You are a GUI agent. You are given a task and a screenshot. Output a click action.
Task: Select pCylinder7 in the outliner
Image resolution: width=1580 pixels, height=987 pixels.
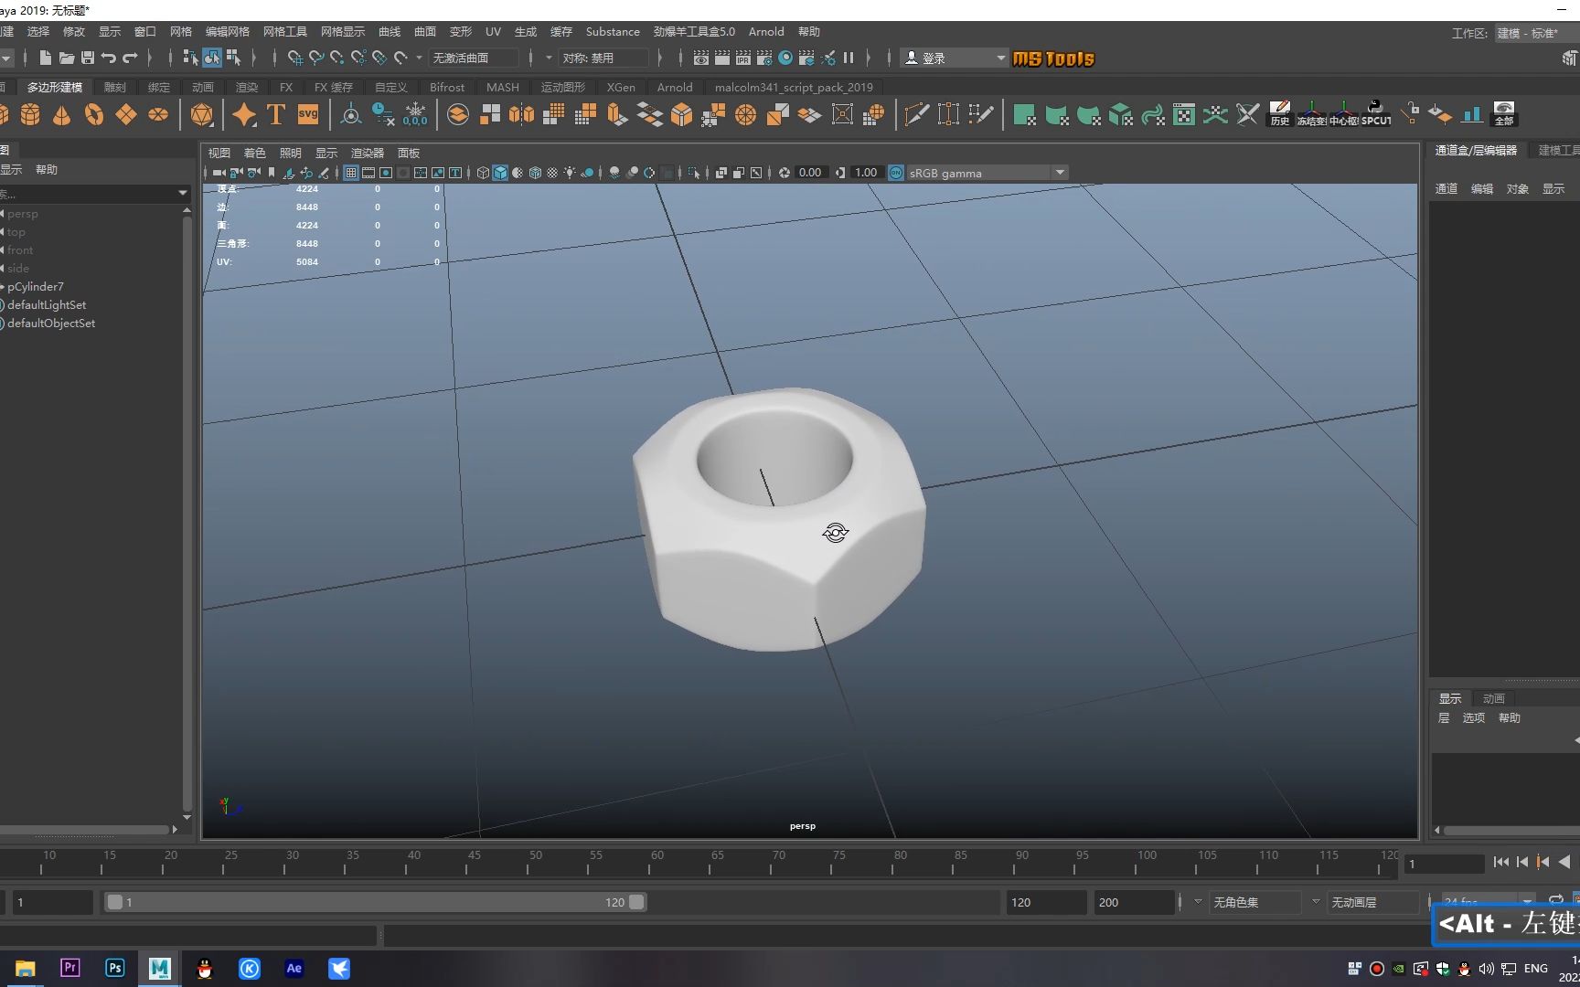pos(36,286)
